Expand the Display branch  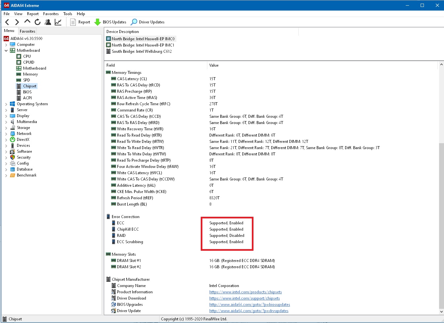point(6,116)
